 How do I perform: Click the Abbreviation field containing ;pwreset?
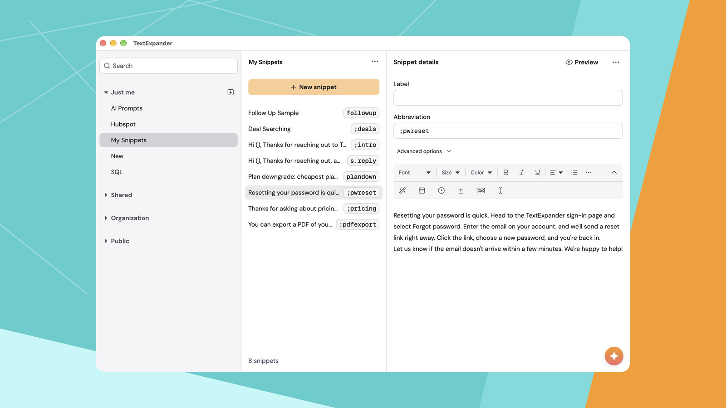(508, 131)
